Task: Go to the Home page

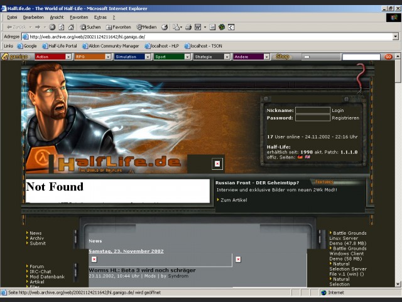Action: pos(71,27)
